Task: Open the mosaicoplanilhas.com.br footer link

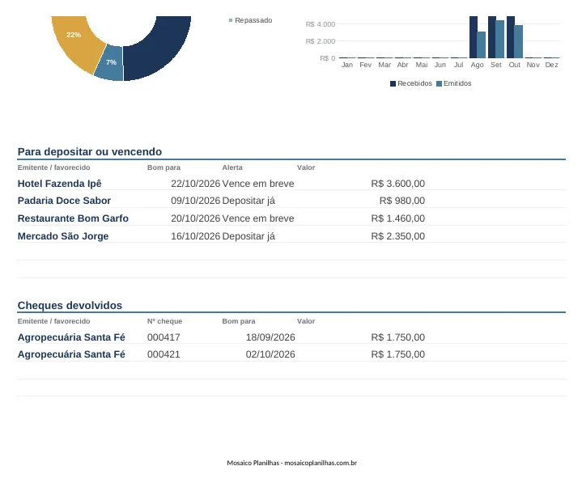Action: [321, 463]
